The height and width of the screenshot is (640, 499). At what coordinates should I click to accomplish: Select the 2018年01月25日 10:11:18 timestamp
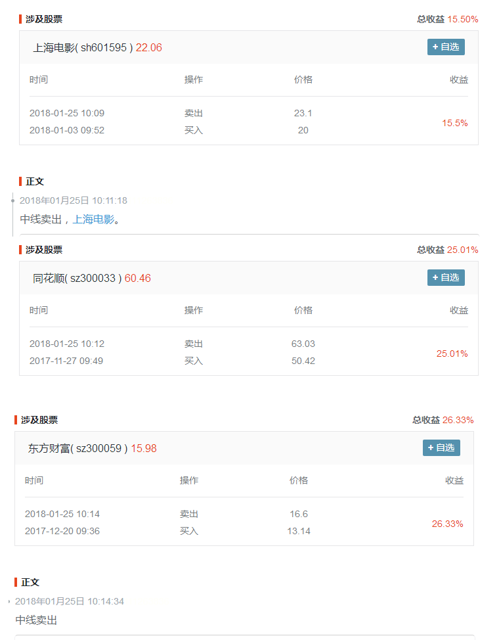coord(73,200)
